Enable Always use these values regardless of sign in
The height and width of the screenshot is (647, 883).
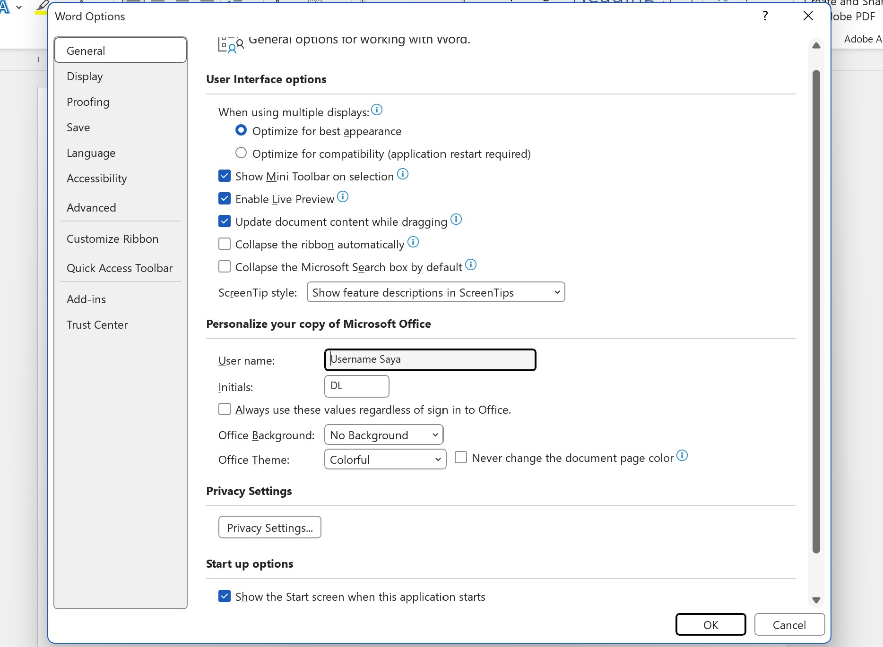tap(224, 409)
